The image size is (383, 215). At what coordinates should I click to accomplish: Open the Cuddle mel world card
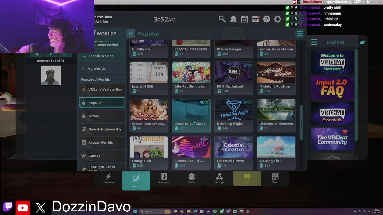click(149, 49)
